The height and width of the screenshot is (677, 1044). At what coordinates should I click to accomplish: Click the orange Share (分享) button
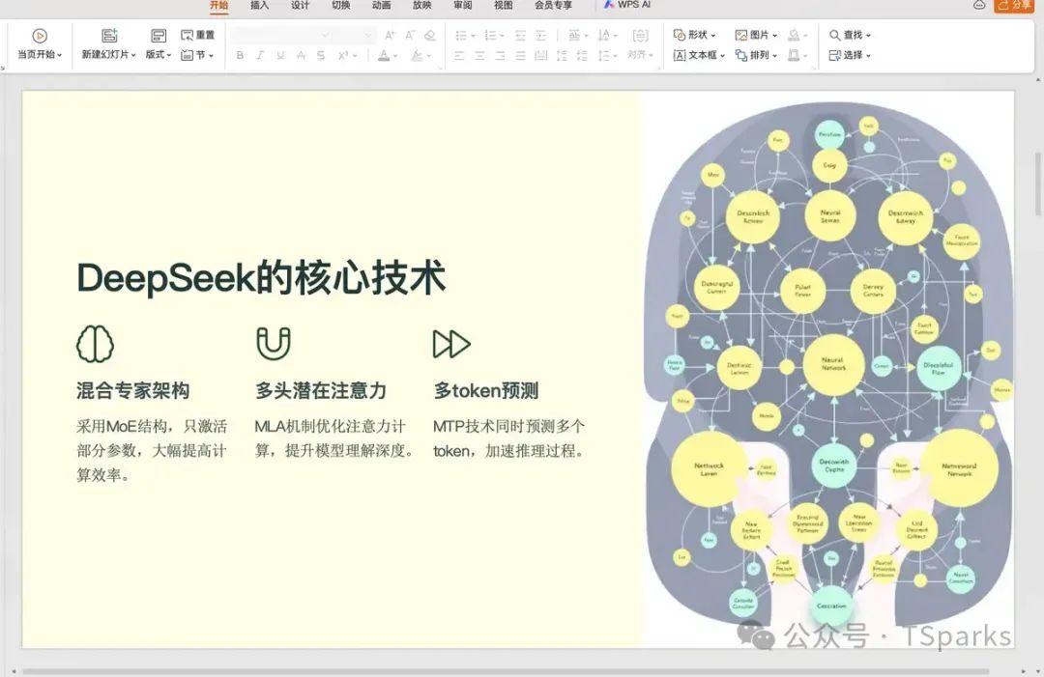pyautogui.click(x=1015, y=6)
